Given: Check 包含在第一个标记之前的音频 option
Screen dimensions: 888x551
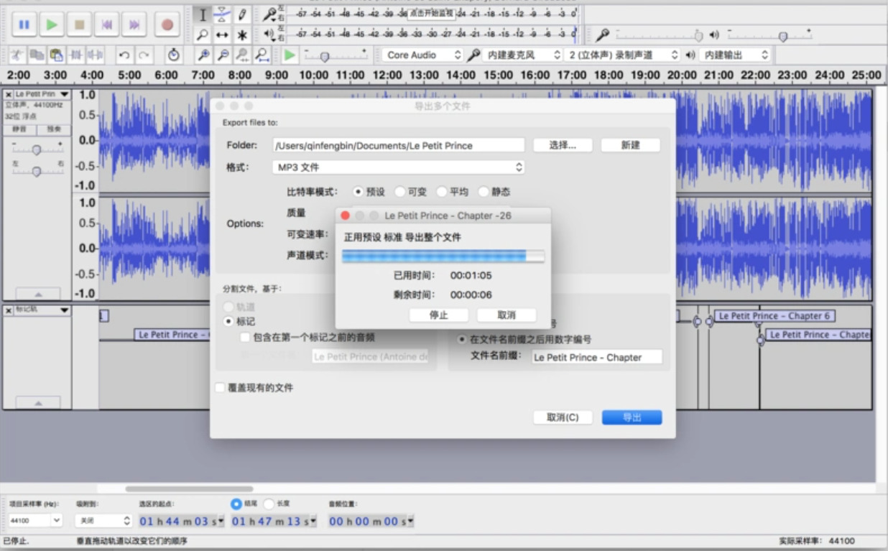Looking at the screenshot, I should click(245, 337).
